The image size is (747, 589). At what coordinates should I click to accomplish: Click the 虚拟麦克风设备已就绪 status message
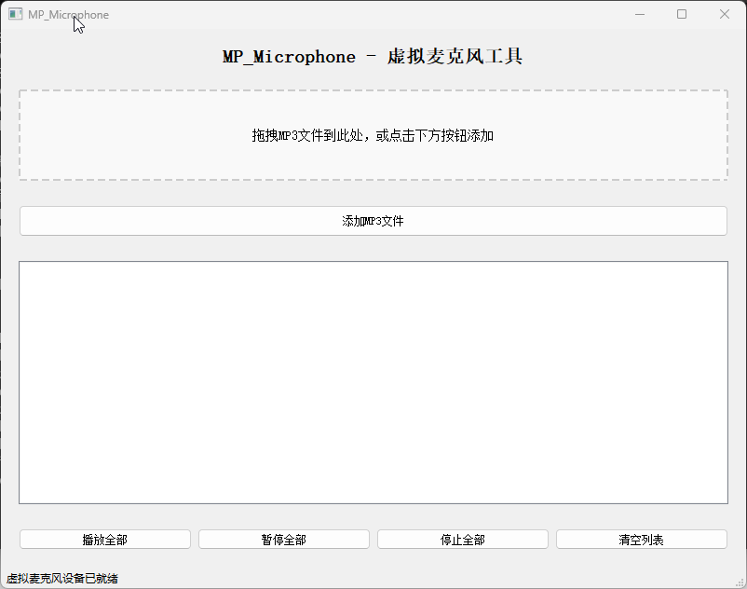pyautogui.click(x=62, y=579)
